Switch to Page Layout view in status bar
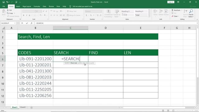 point(168,110)
